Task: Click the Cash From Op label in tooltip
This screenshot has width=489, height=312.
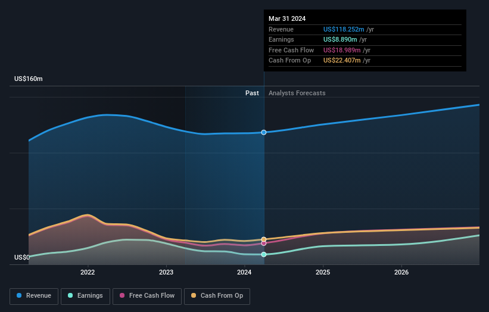Action: tap(289, 61)
